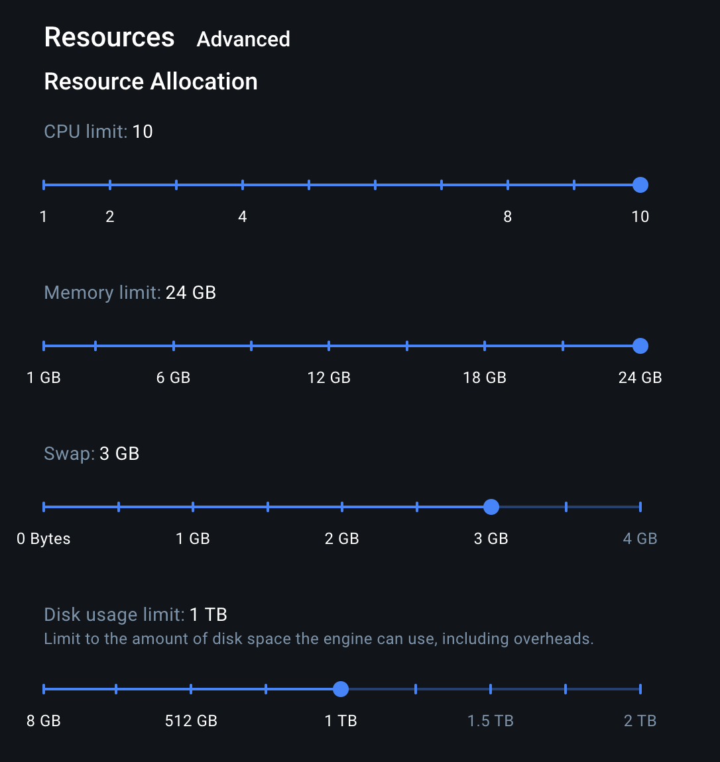Set memory to 6 GB via slider tick
Screen dimensions: 720x762
coord(173,345)
